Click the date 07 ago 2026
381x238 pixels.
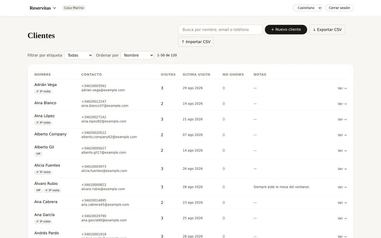coord(192,135)
